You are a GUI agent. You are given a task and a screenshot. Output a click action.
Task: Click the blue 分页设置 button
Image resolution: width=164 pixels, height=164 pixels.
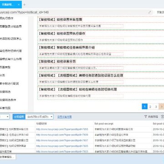pos(19,117)
